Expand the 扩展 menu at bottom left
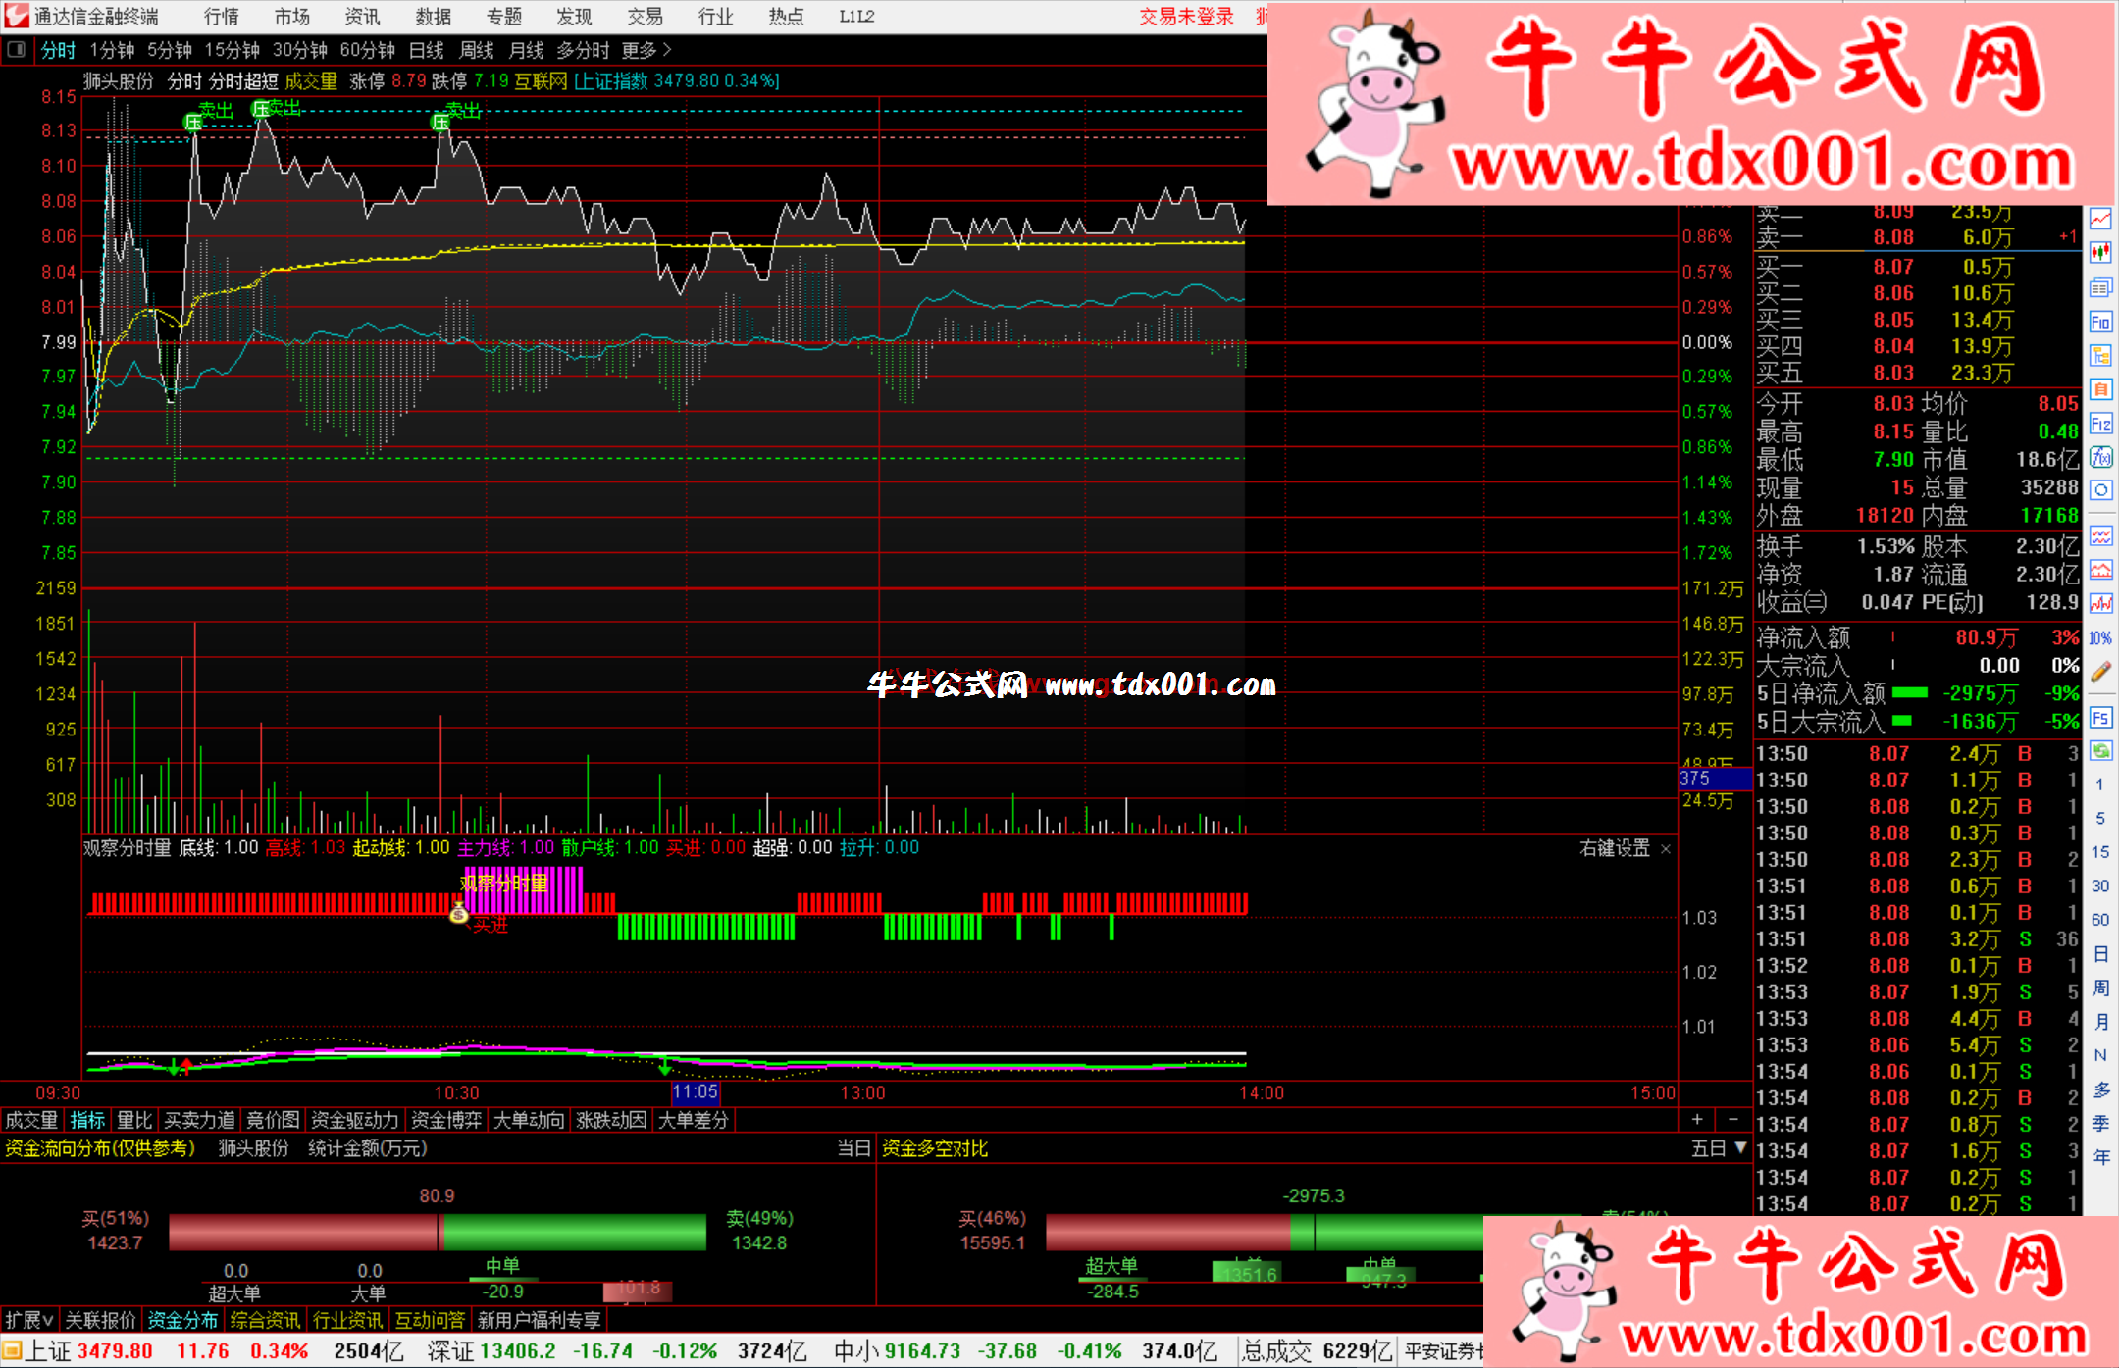Screen dimensions: 2119x1368 click(28, 1320)
